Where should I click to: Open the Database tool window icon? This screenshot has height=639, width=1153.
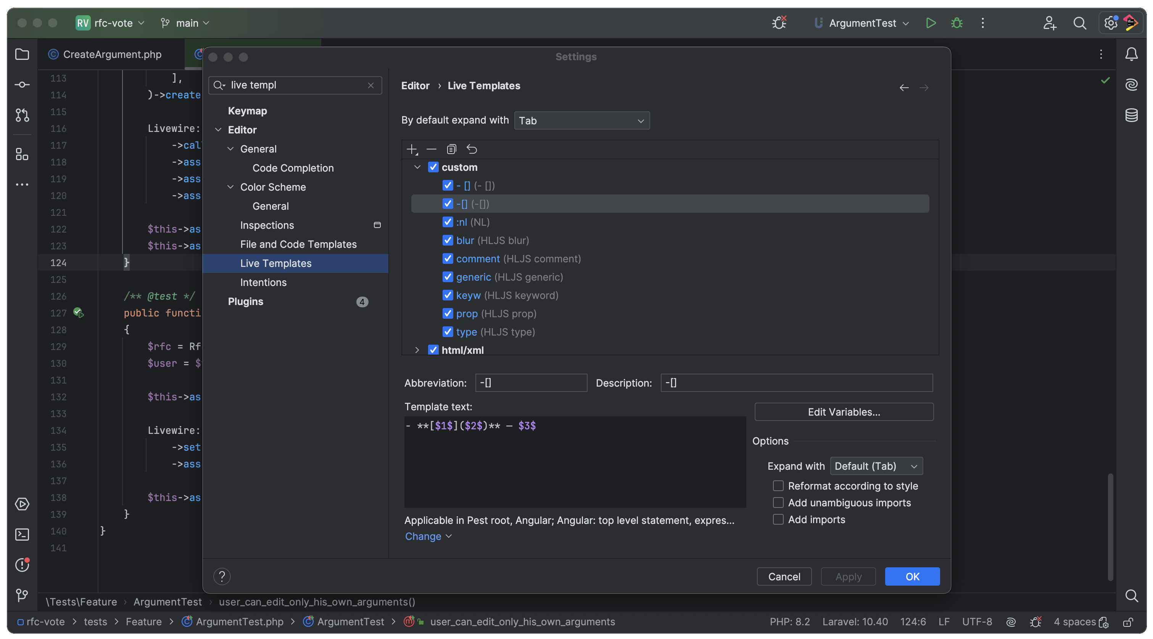(x=1131, y=115)
